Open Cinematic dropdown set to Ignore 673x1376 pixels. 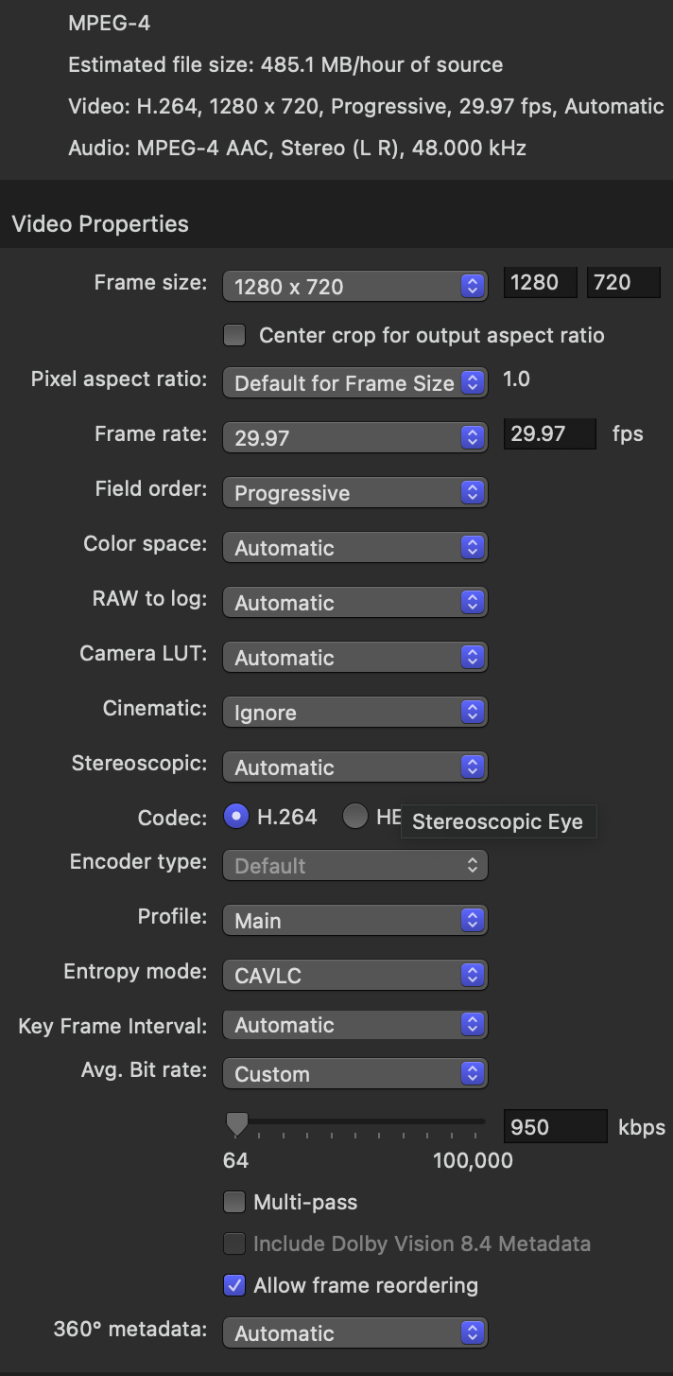tap(354, 712)
